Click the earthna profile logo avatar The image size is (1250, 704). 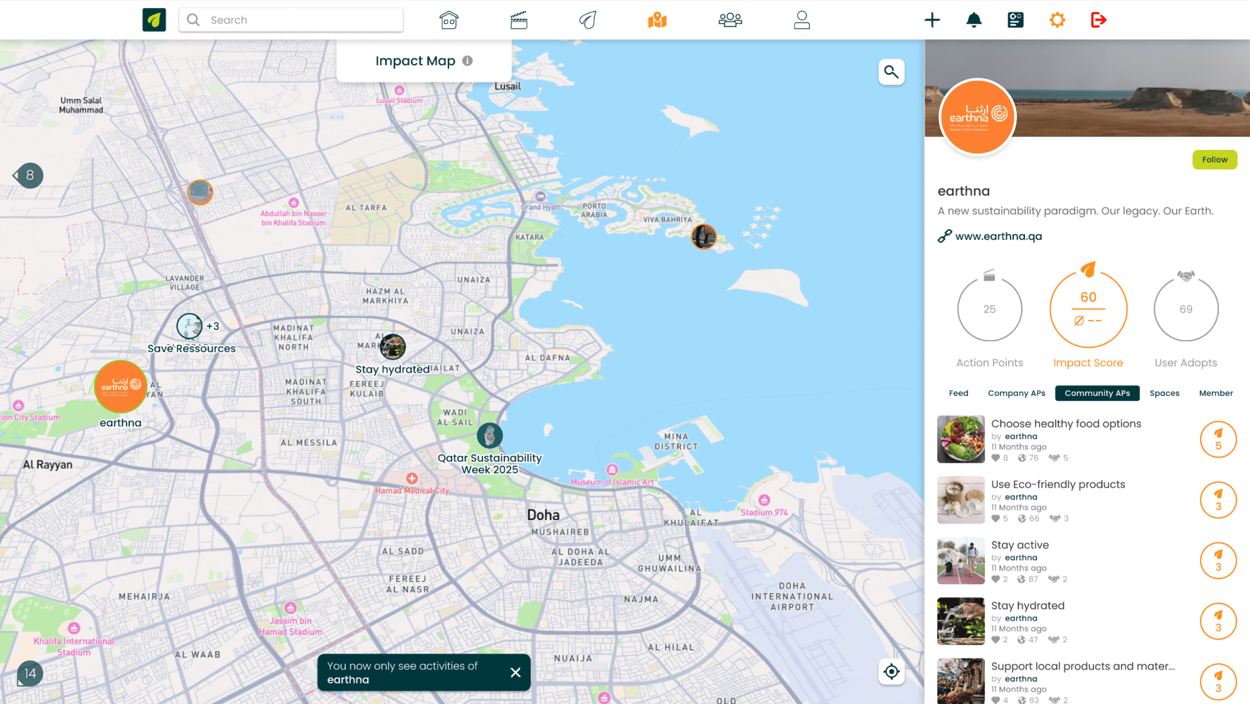(x=977, y=117)
